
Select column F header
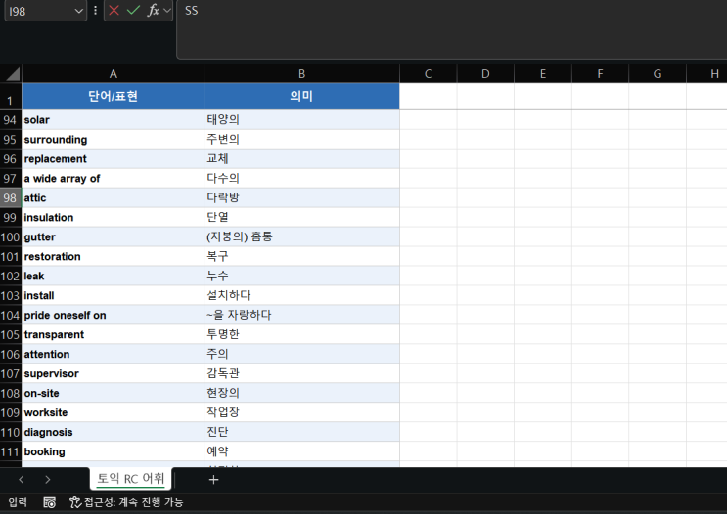pyautogui.click(x=600, y=74)
